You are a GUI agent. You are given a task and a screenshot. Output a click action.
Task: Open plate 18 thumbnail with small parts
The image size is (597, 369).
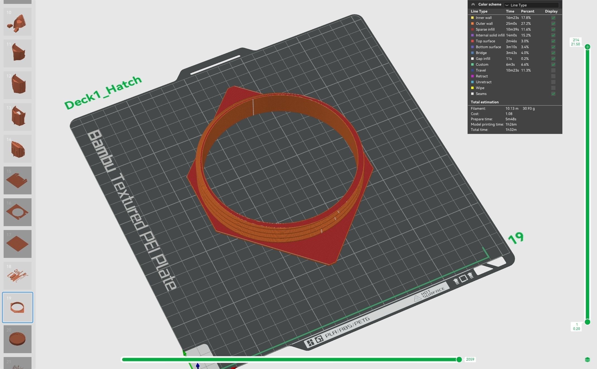point(18,275)
